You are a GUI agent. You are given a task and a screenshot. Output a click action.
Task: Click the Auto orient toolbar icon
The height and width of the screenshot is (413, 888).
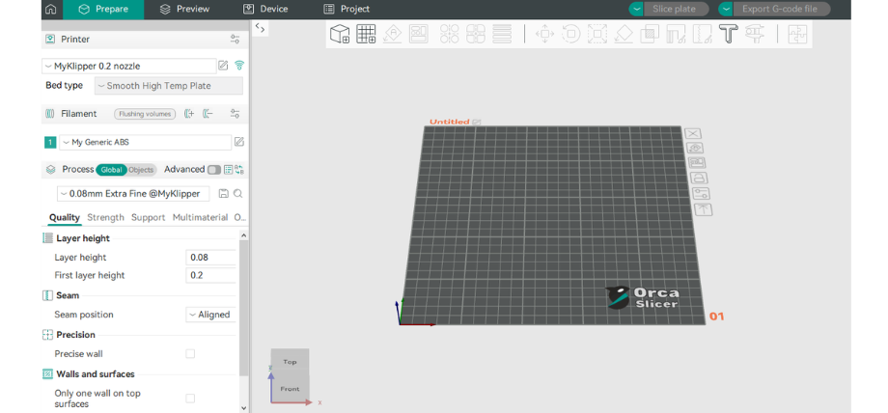(x=392, y=34)
